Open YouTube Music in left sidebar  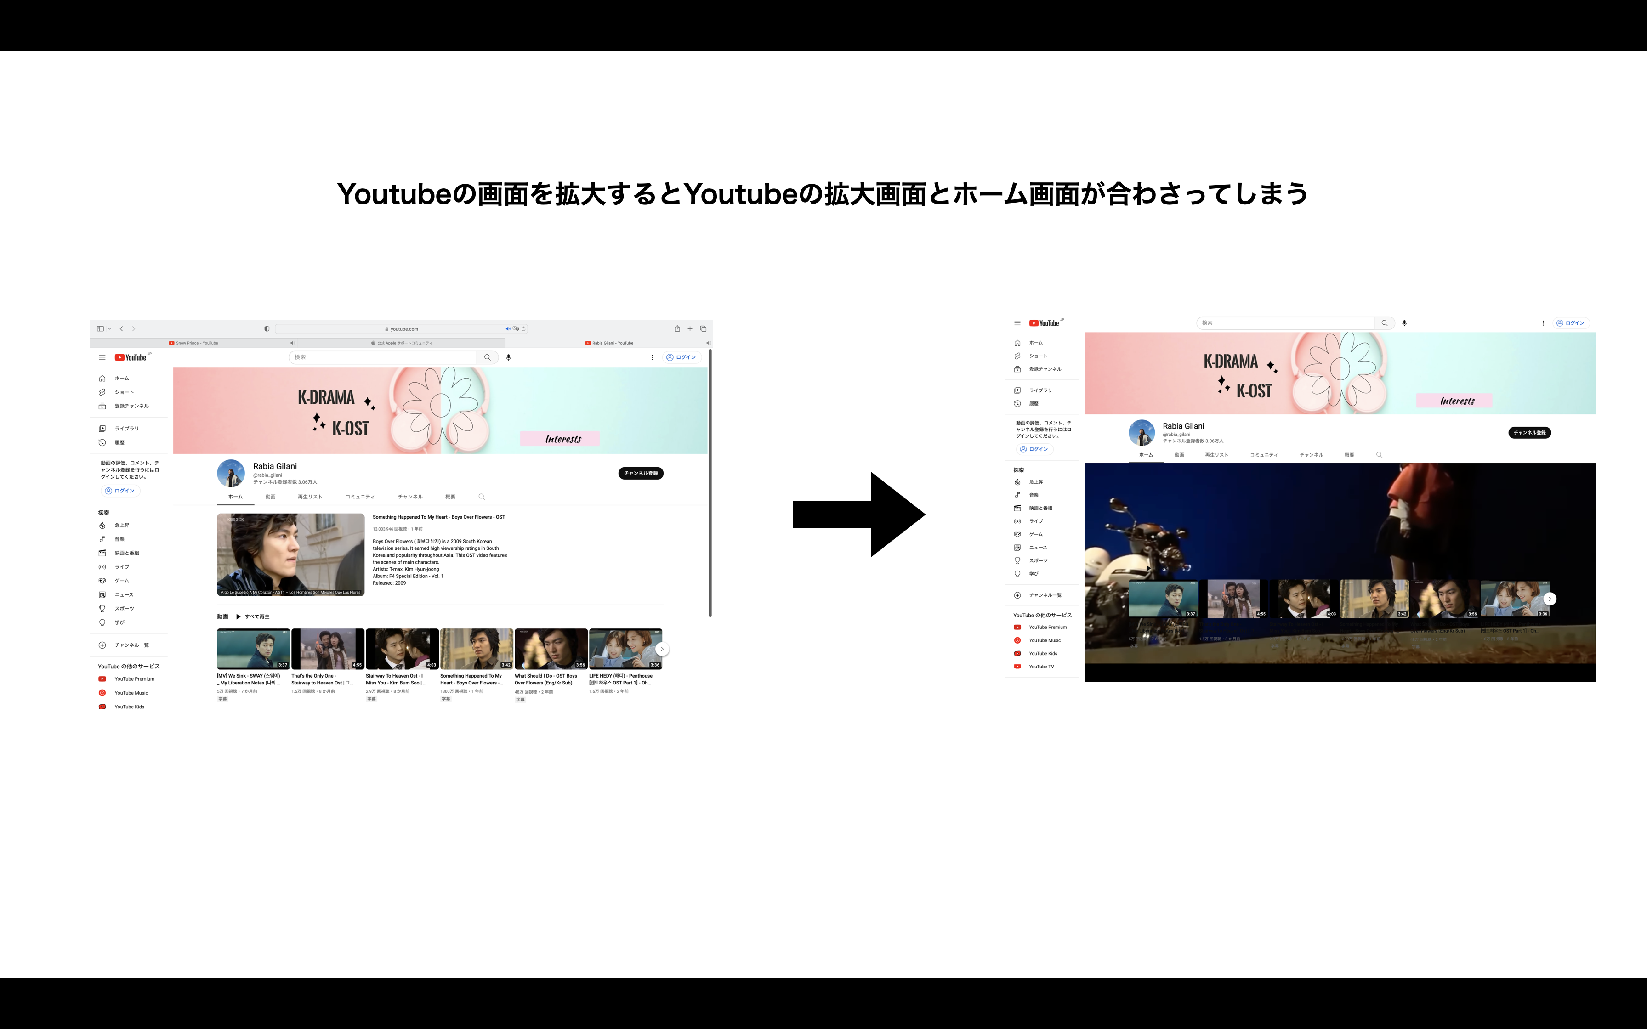[131, 693]
